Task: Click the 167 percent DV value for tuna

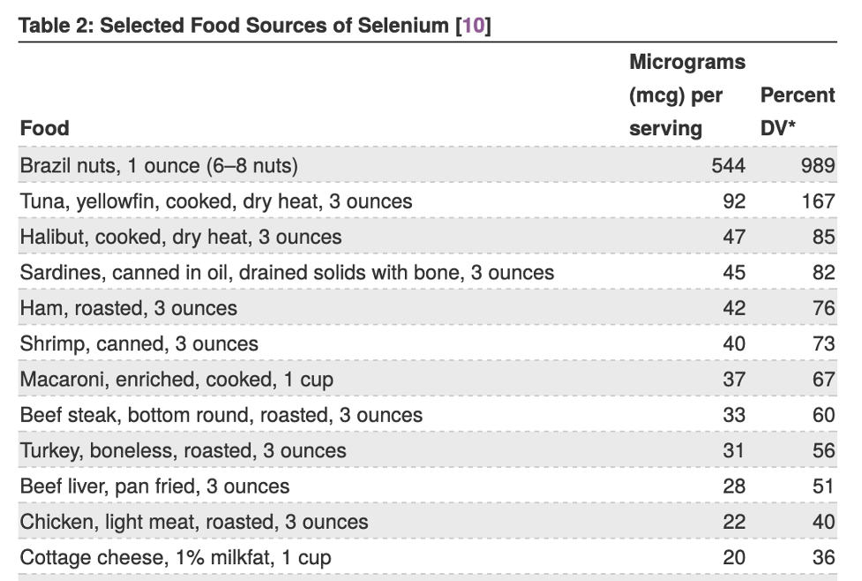Action: click(818, 201)
